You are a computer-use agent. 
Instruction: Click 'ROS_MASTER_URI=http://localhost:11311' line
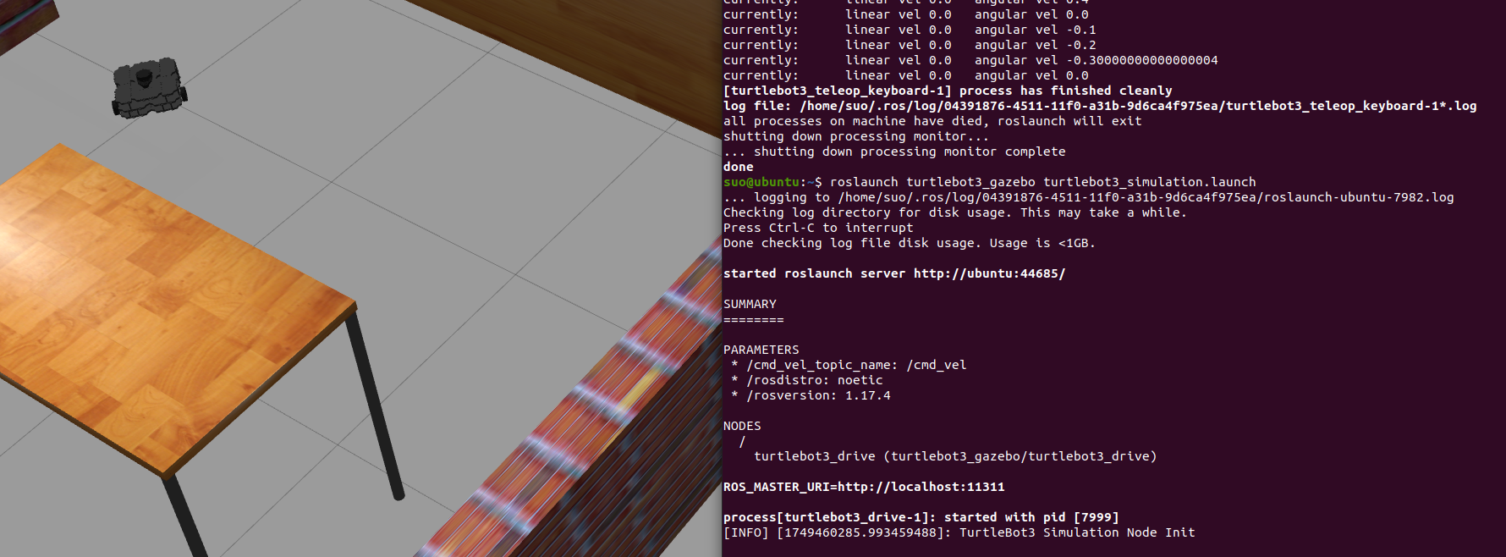click(x=864, y=487)
